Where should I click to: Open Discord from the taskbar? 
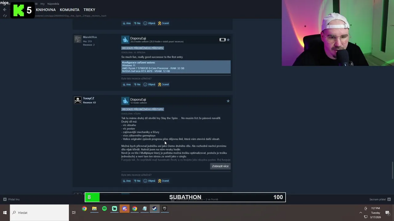tap(125, 209)
